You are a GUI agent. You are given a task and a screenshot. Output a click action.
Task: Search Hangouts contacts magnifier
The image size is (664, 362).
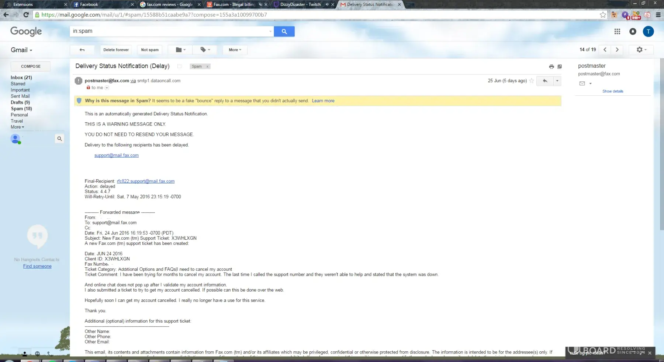[59, 139]
